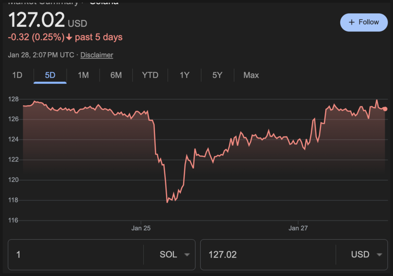Switch to the 1M time range
The height and width of the screenshot is (276, 393).
(x=83, y=75)
